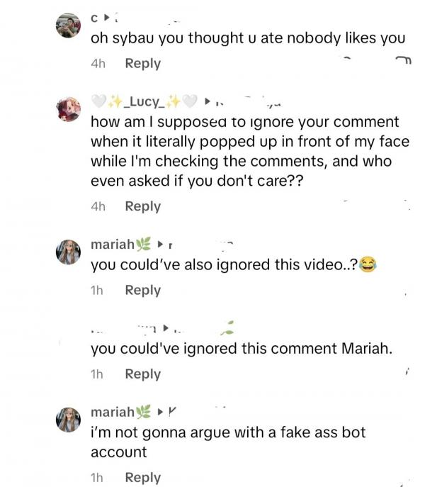This screenshot has height=487, width=425.
Task: Open mariah's avatar on the video comment
Action: pos(69,252)
